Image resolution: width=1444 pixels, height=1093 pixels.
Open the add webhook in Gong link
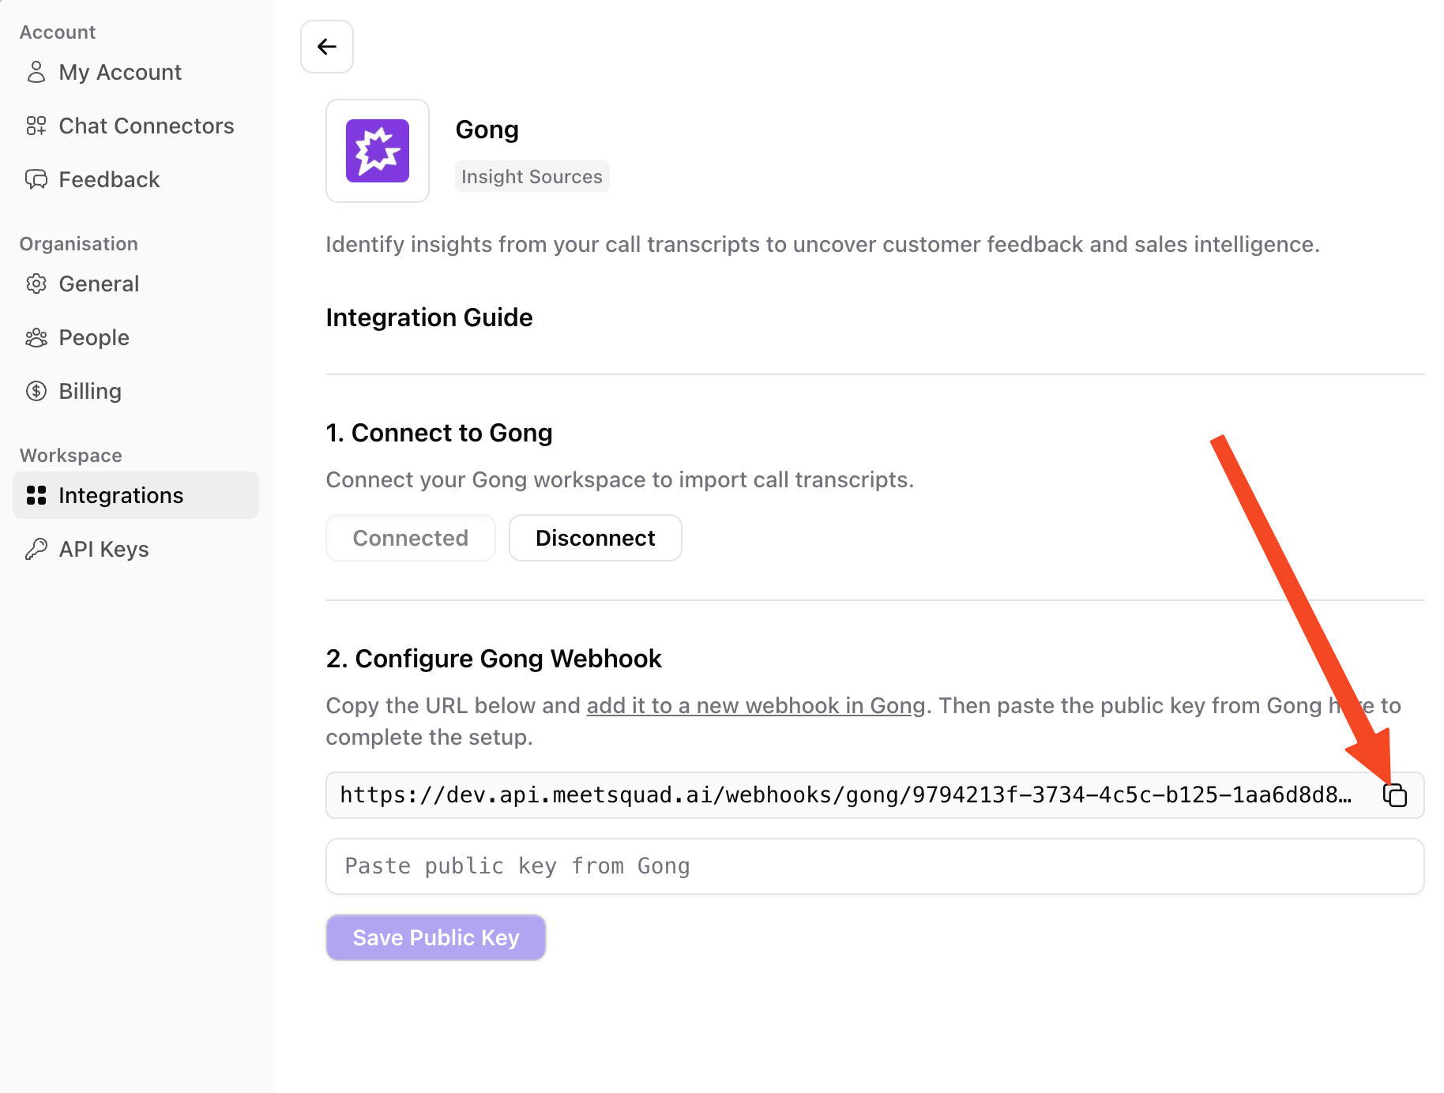tap(754, 705)
